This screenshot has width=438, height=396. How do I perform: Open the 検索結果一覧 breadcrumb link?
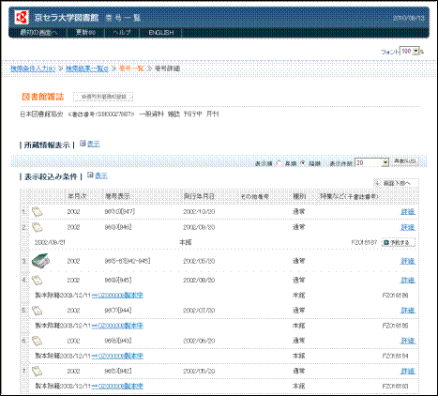tap(87, 69)
